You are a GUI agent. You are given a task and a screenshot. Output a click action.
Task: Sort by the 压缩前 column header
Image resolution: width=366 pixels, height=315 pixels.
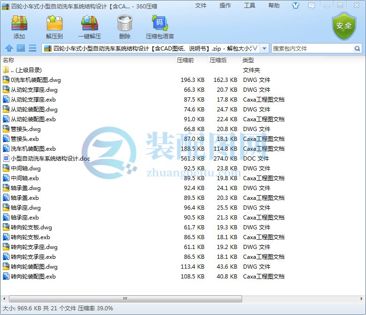[185, 60]
